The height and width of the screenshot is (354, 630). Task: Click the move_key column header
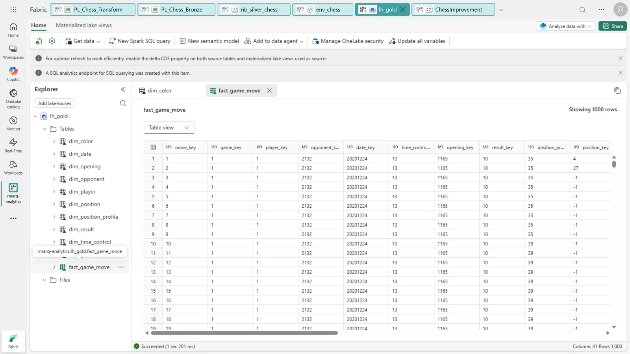tap(185, 147)
